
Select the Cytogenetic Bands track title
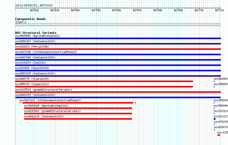pos(30,19)
